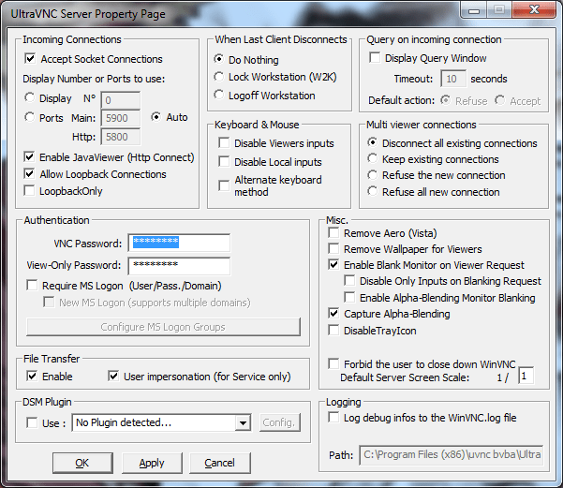Click the VNC Password field
This screenshot has height=488, width=563.
(x=179, y=244)
